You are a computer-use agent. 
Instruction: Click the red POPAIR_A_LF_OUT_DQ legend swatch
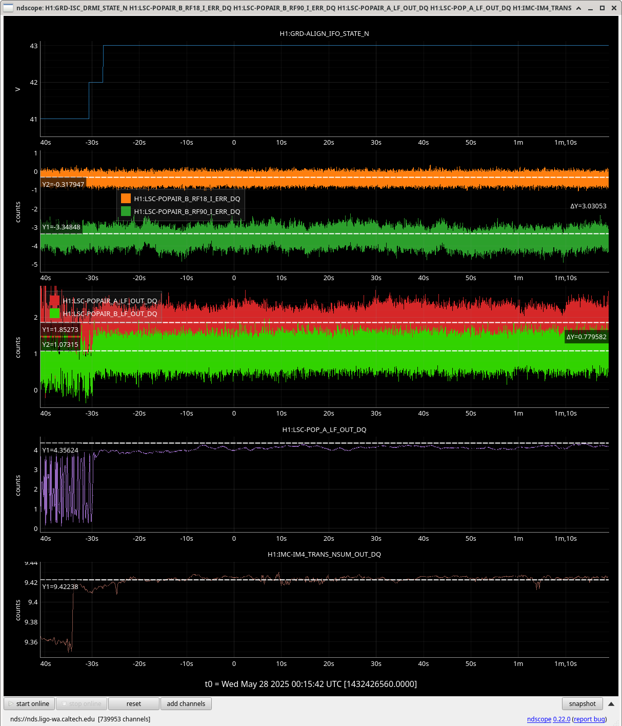coord(55,301)
